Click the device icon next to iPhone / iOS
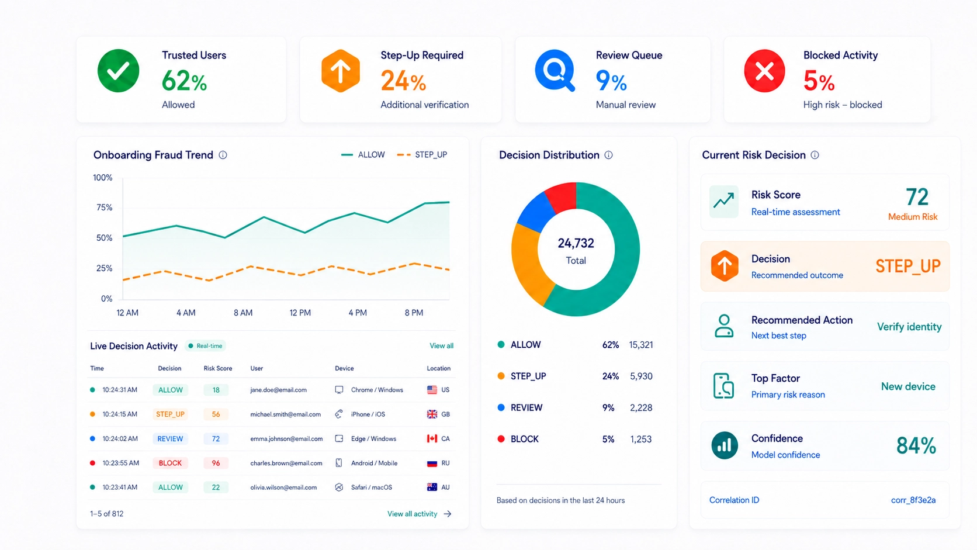Image resolution: width=977 pixels, height=550 pixels. tap(339, 414)
